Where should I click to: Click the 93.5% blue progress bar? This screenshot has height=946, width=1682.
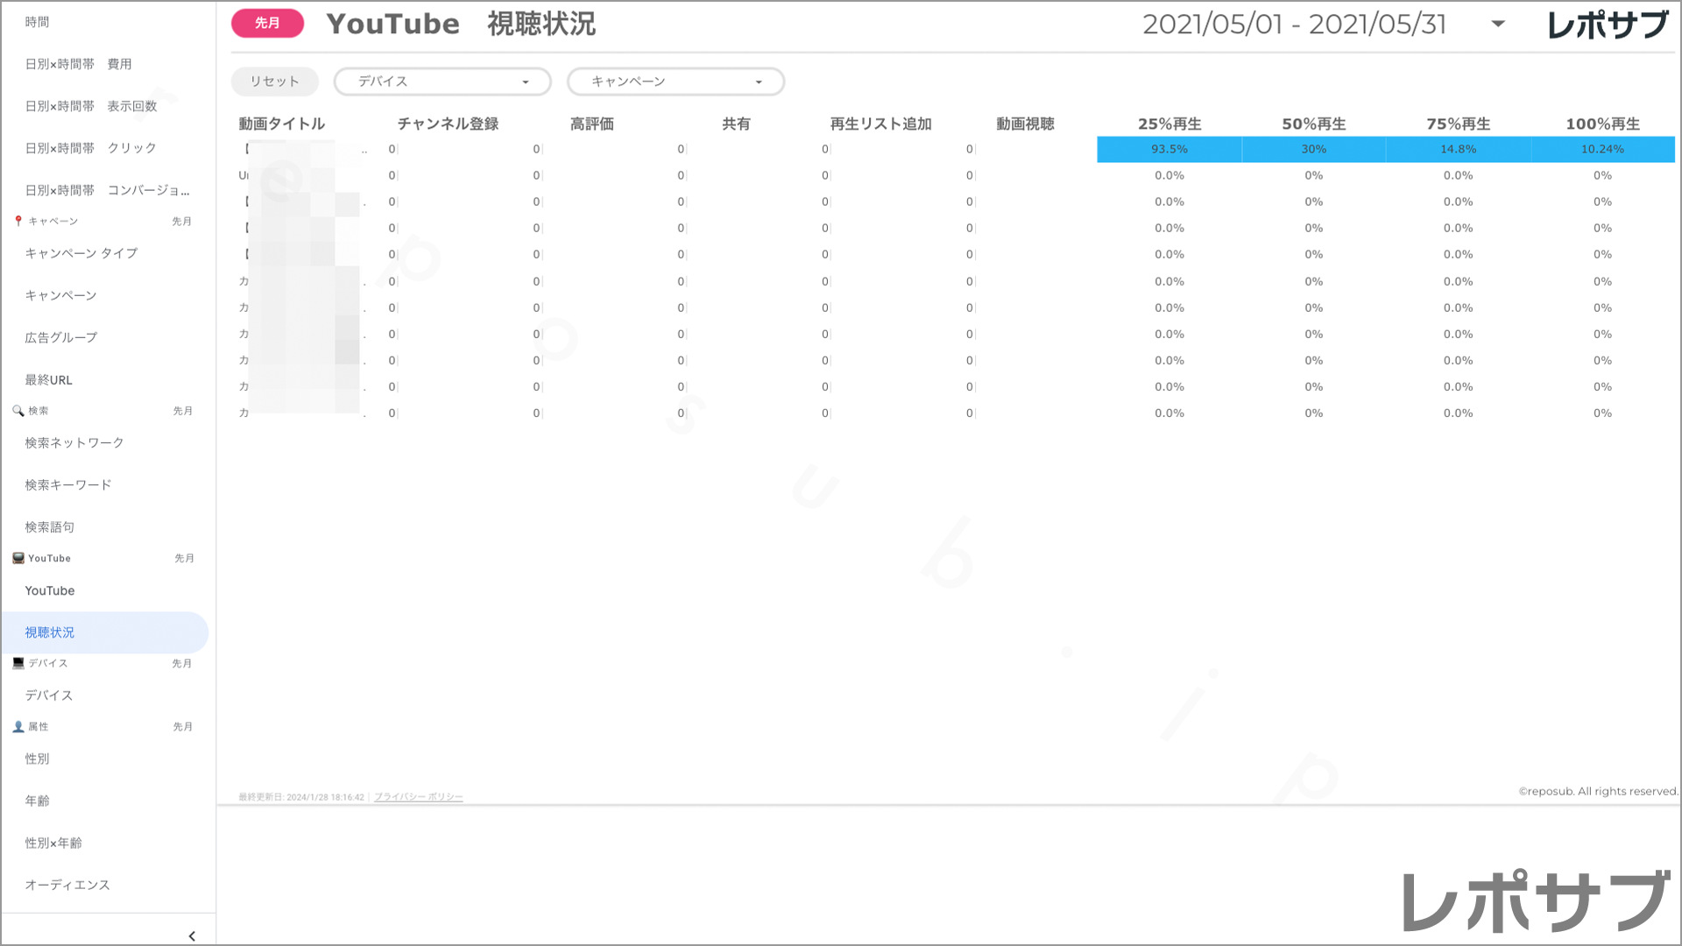pyautogui.click(x=1168, y=149)
